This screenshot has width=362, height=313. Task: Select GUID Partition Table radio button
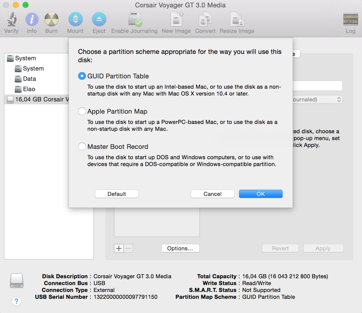(x=82, y=76)
